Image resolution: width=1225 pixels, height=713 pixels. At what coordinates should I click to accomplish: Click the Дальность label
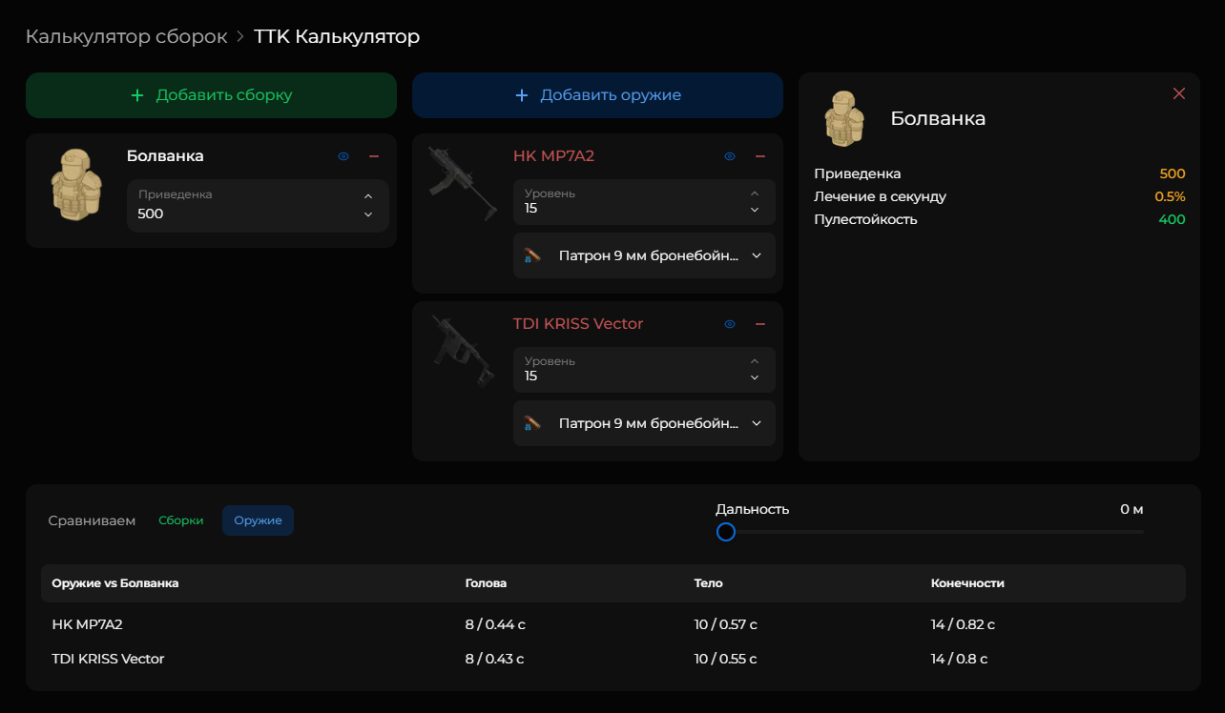tap(753, 509)
